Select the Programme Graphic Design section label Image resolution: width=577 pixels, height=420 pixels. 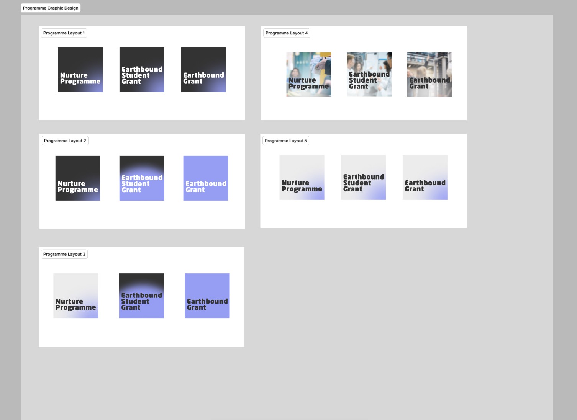51,8
